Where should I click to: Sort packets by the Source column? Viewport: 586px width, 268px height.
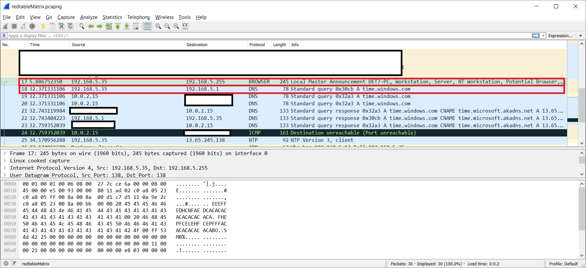[x=127, y=45]
